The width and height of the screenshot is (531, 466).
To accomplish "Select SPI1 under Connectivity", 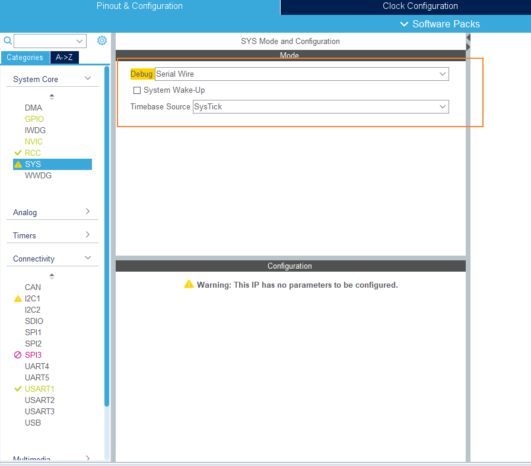I will (33, 332).
